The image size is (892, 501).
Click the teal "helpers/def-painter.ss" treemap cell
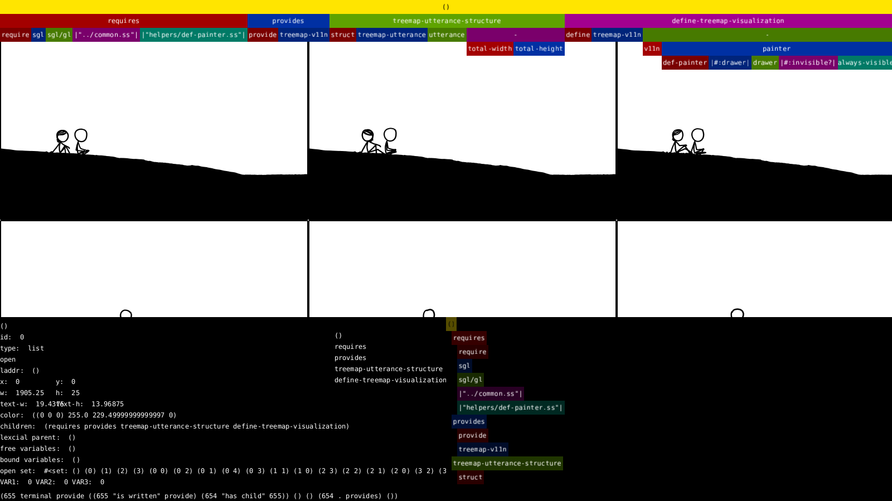pos(193,35)
